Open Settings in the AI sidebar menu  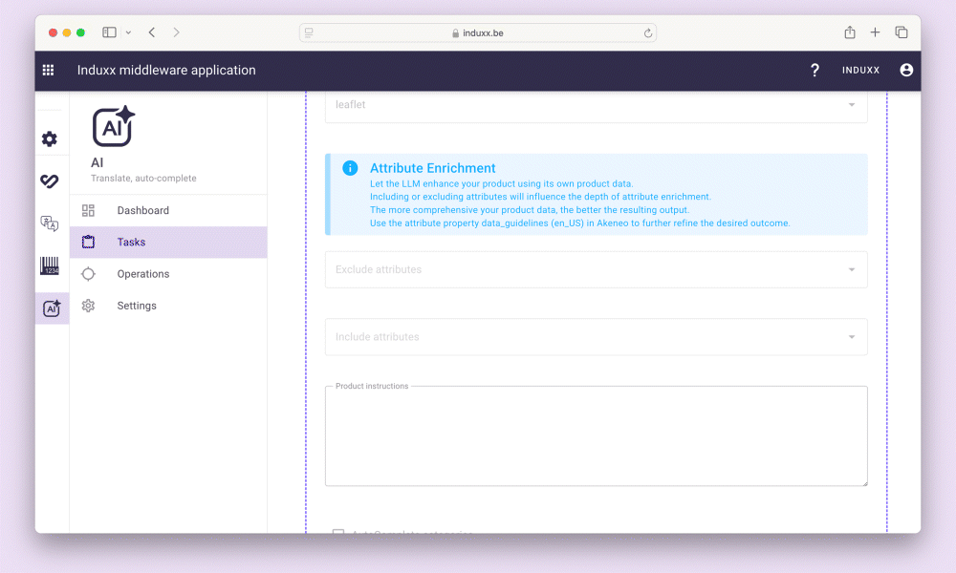[137, 306]
